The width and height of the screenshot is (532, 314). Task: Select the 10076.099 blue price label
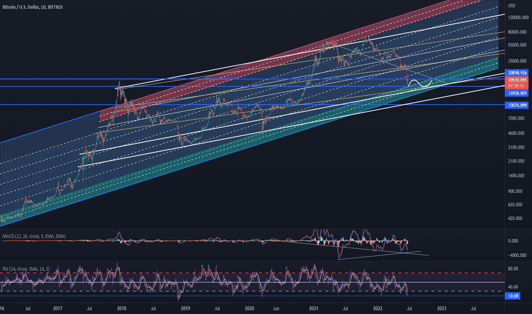[517, 105]
